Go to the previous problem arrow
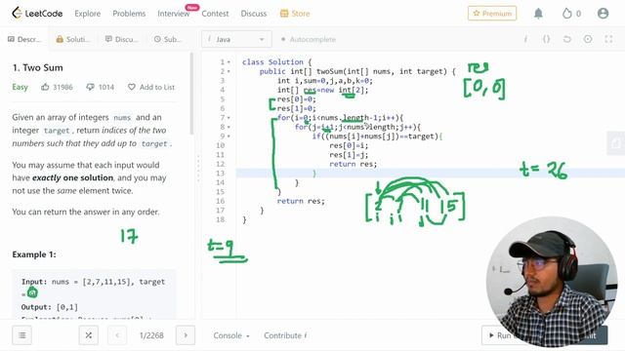 tap(117, 335)
